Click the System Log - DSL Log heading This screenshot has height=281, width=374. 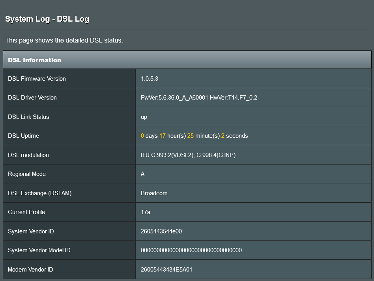click(x=47, y=19)
